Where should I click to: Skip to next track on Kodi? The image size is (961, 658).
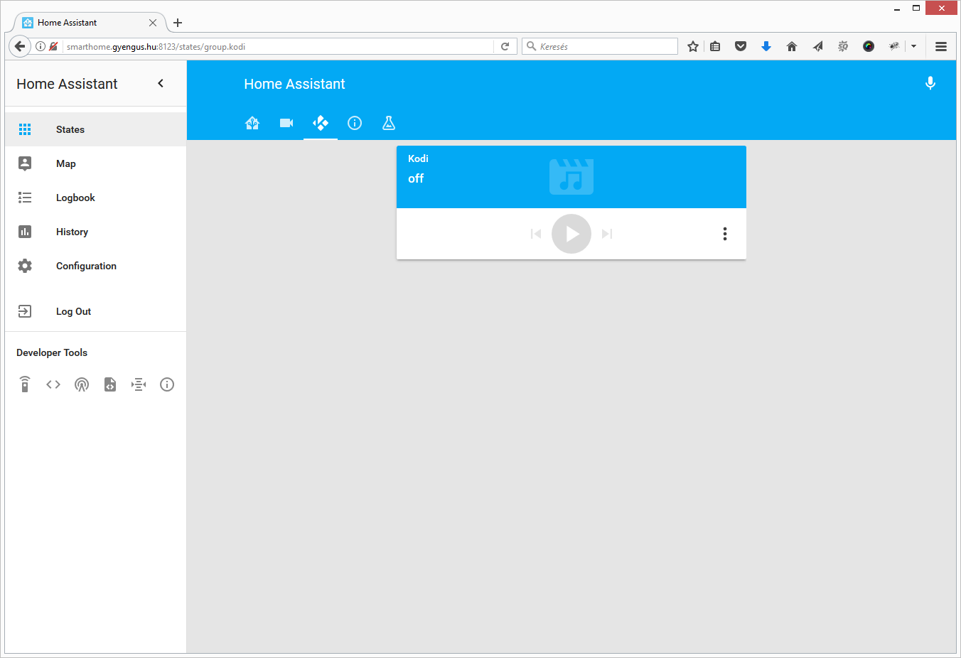point(607,234)
